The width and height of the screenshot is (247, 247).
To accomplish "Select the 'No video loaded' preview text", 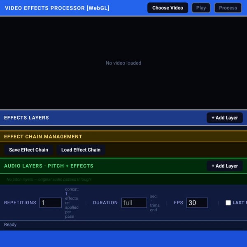I will click(x=123, y=63).
